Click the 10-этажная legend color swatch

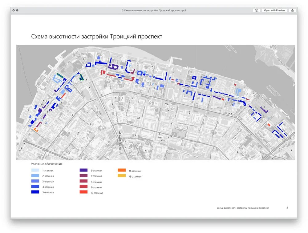(x=83, y=192)
